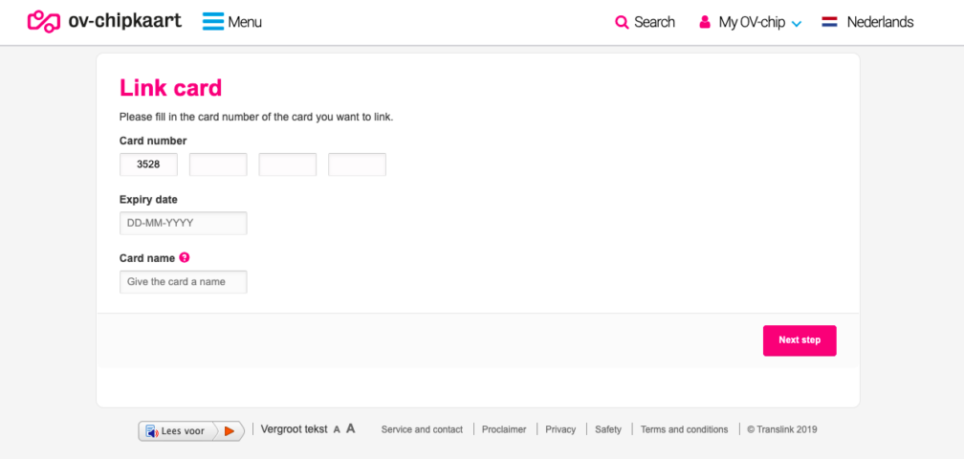Open the Service and contact link

[422, 430]
